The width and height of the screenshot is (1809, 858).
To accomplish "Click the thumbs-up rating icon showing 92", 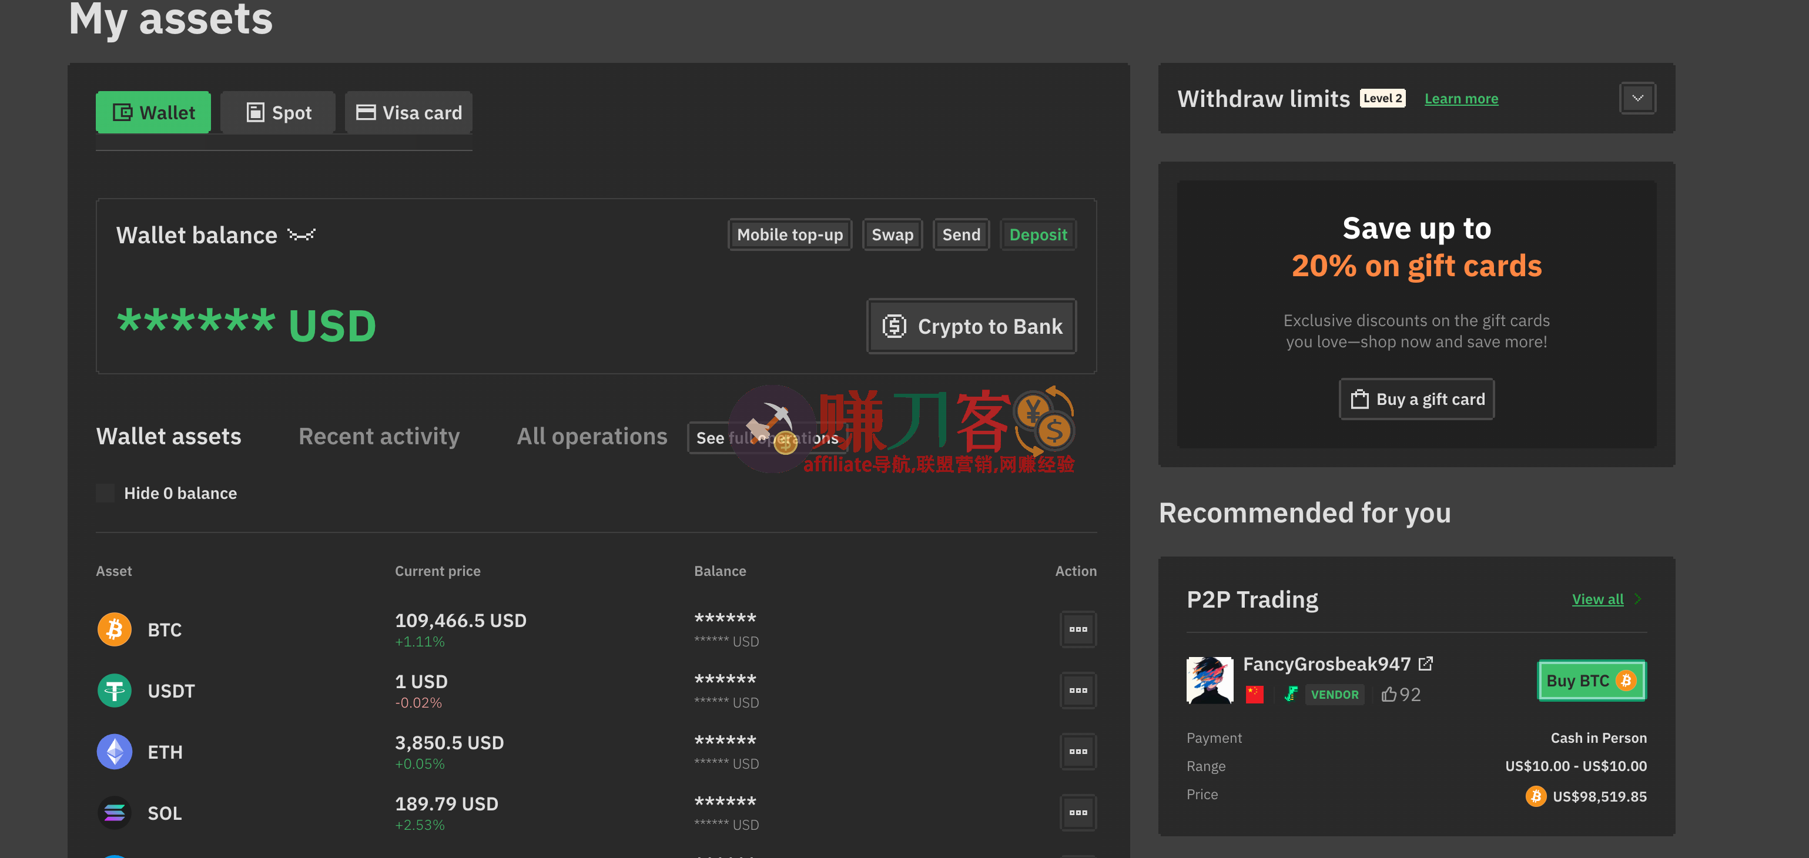I will 1388,695.
